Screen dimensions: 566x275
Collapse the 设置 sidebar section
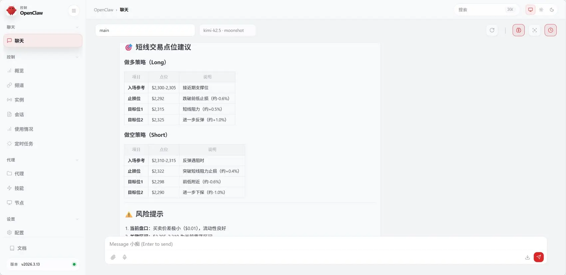43,219
